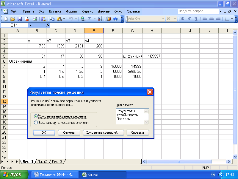Click the пуск Start button

click(14, 175)
